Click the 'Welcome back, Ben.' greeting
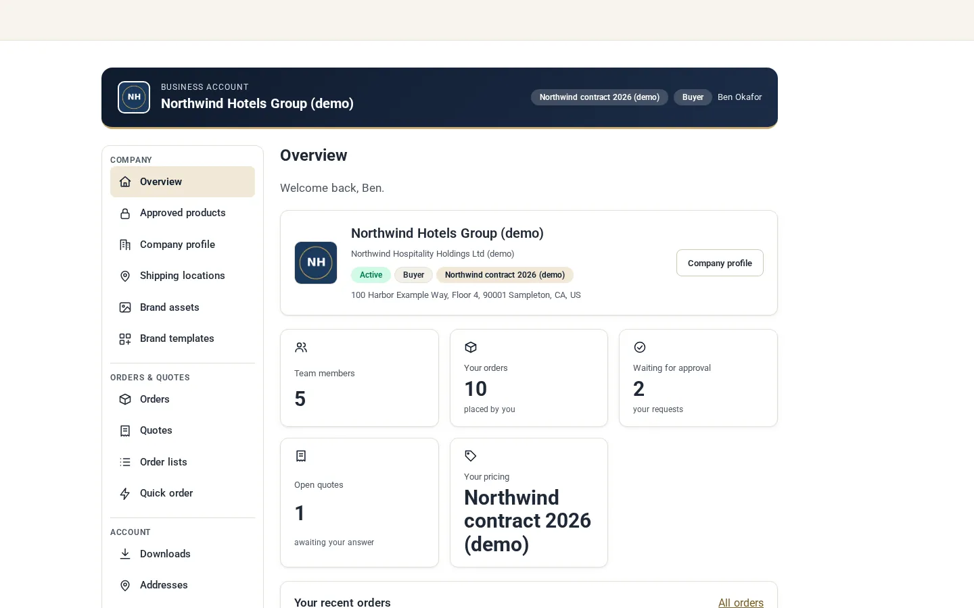Viewport: 974px width, 608px height. 332,188
